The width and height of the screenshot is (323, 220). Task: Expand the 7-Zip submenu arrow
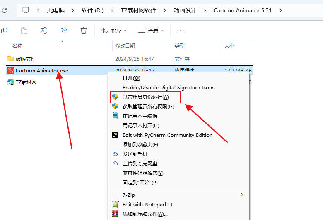[242, 195]
